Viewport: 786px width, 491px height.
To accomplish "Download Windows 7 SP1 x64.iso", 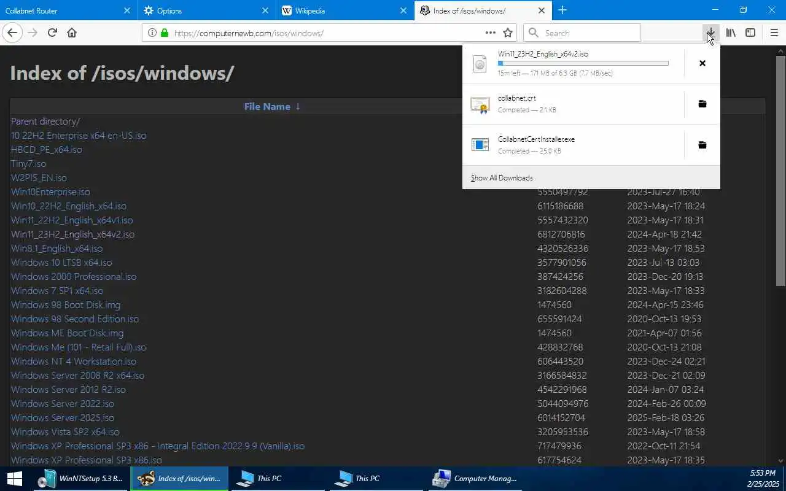I will coord(57,291).
